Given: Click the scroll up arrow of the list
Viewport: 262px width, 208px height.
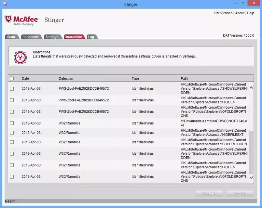Looking at the screenshot, I should 251,88.
